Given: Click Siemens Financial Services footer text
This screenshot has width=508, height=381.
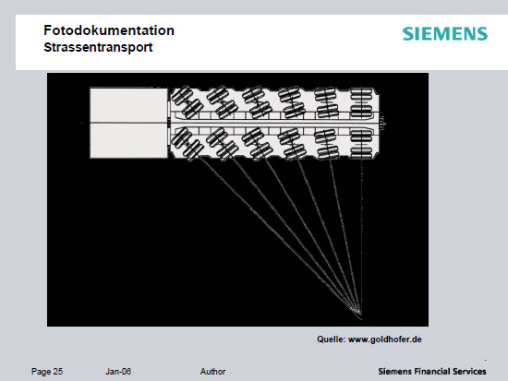Looking at the screenshot, I should coord(432,371).
